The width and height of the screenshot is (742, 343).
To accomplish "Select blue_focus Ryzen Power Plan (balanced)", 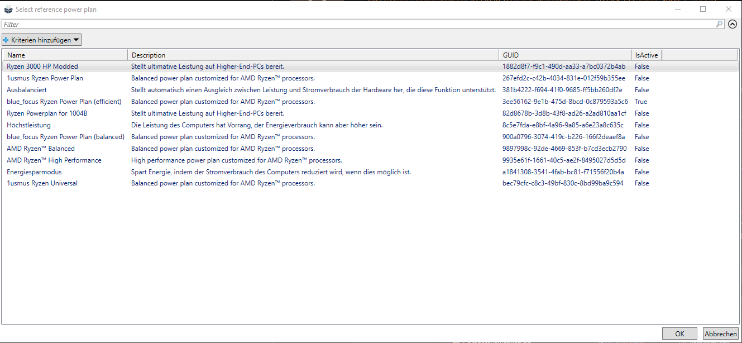I will [x=370, y=137].
